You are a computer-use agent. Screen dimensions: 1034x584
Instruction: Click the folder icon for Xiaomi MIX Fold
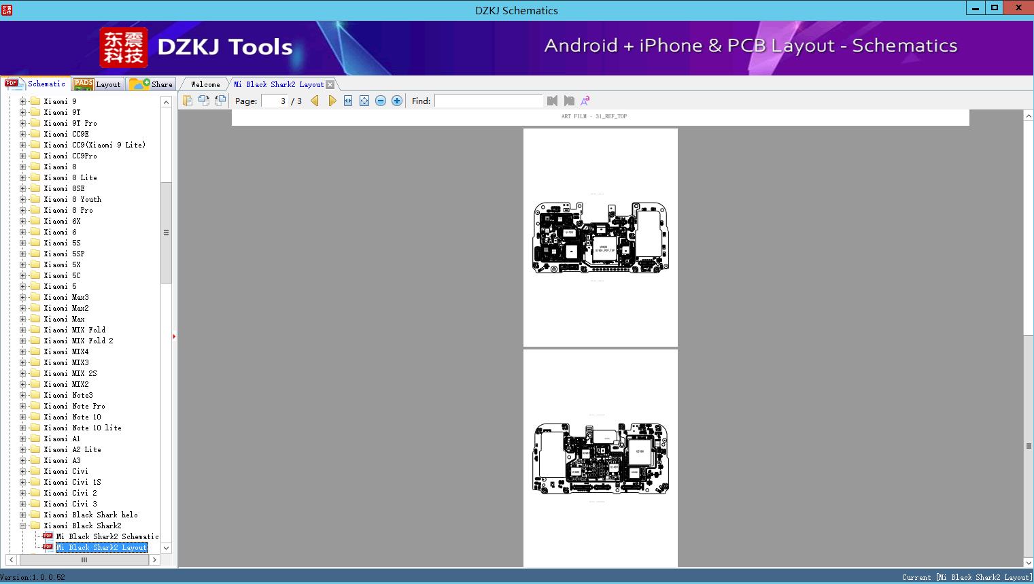click(35, 330)
